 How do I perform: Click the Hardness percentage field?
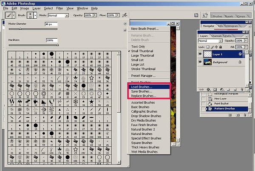click(x=52, y=40)
